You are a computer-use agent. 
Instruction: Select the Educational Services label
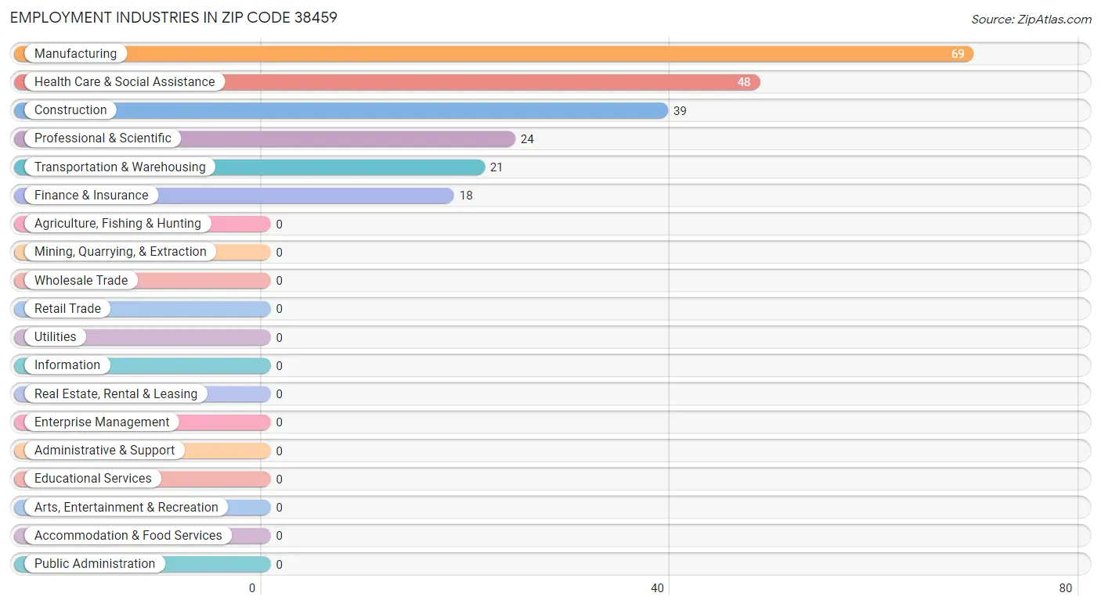click(93, 479)
